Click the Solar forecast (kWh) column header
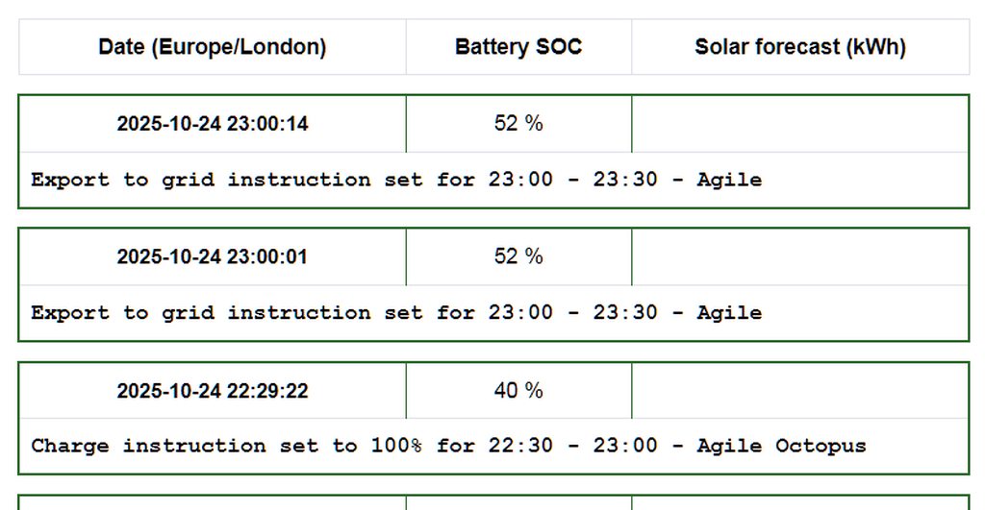Screen dimensions: 985x510 coord(799,47)
